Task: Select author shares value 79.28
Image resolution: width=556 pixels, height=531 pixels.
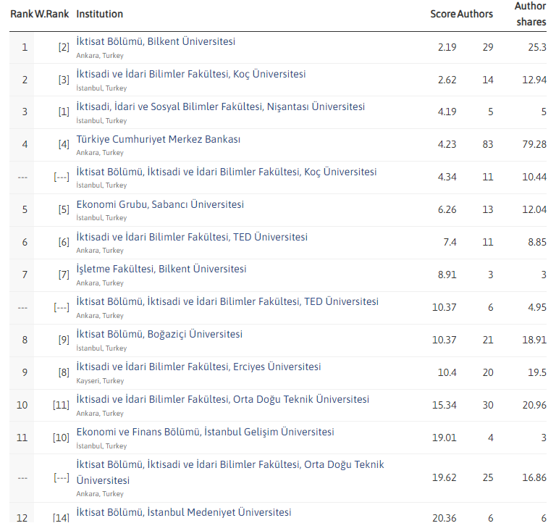Action: point(534,145)
